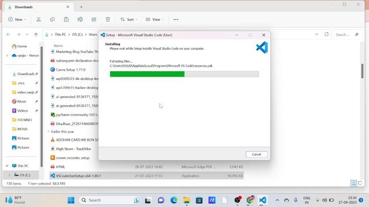Open the notification bell in system tray

(361, 200)
